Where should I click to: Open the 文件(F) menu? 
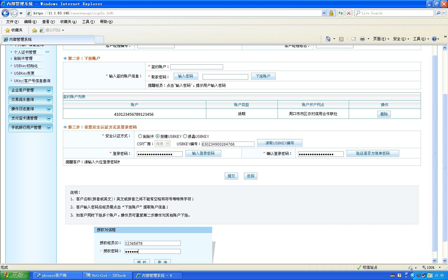(x=12, y=22)
